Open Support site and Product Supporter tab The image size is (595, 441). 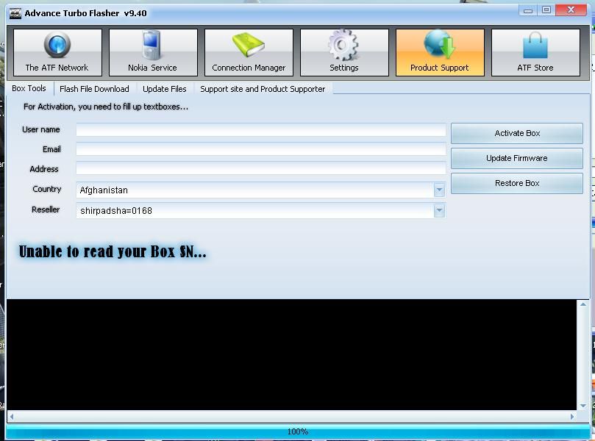point(263,89)
